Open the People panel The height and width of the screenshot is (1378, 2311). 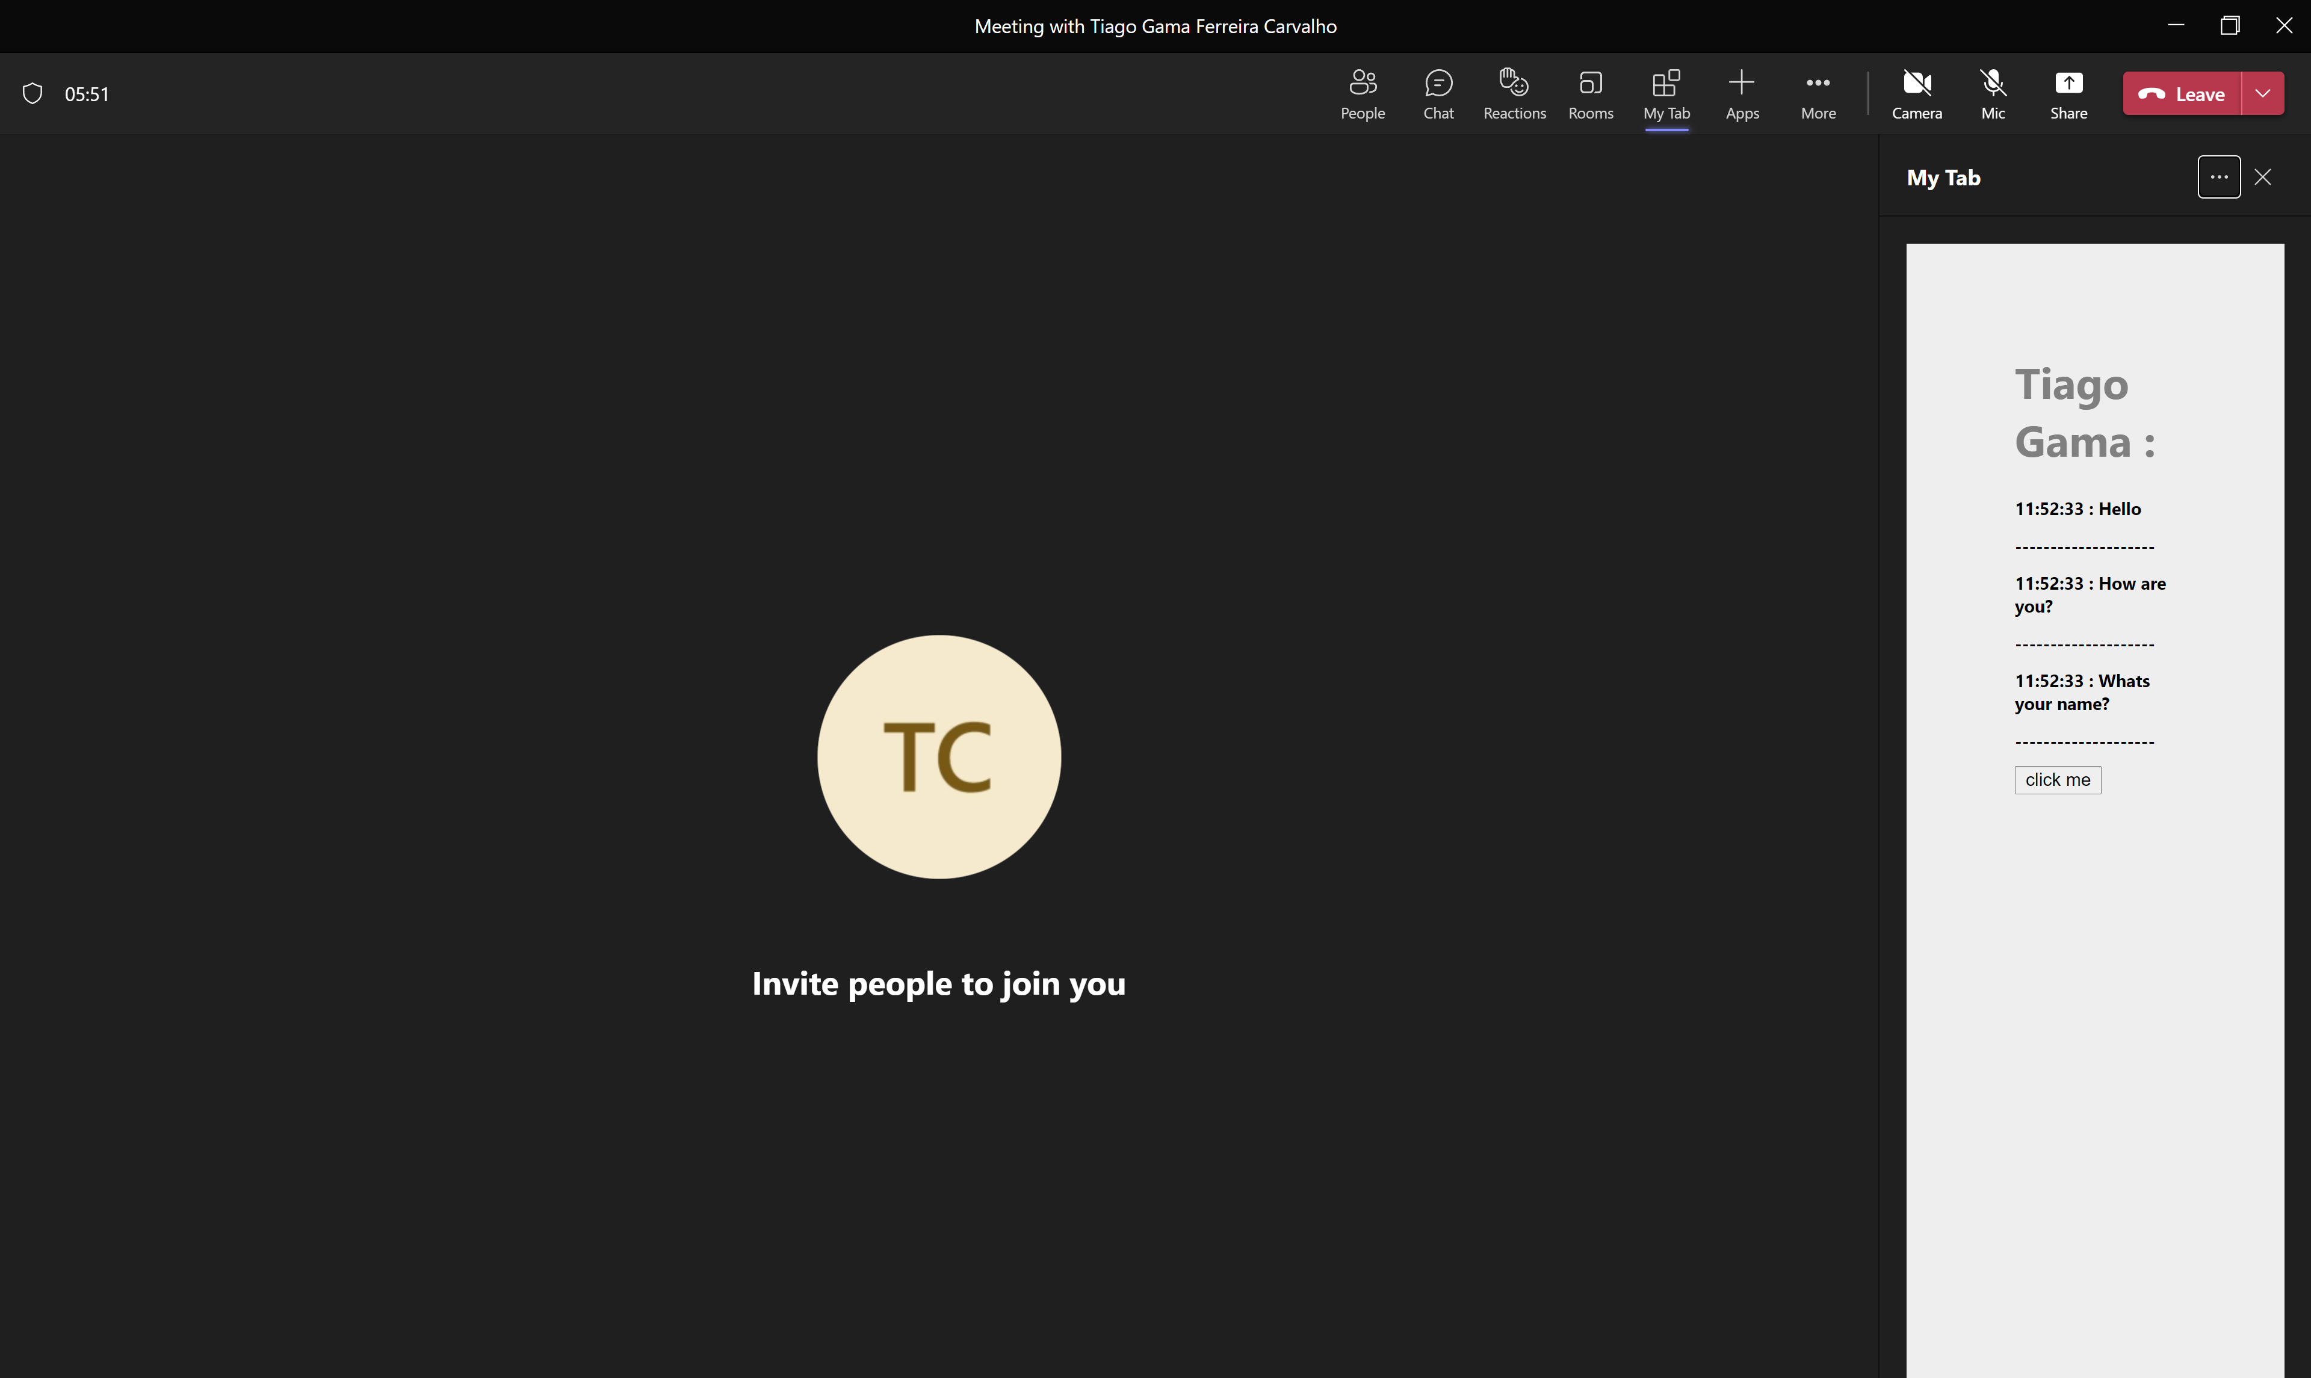click(1362, 94)
